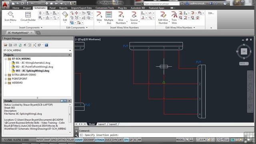Collapse the Projects section arrow
This screenshot has width=256, height=144.
69,55
